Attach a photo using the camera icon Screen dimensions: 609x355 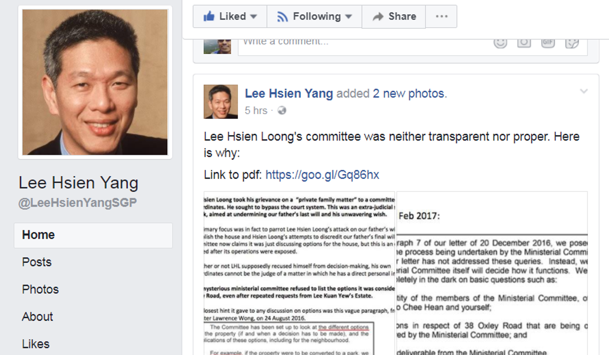[x=524, y=42]
